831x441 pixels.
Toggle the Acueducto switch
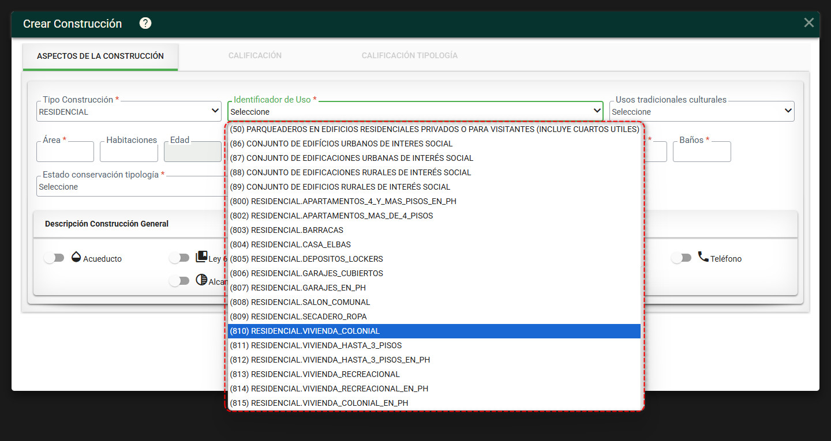tap(54, 258)
